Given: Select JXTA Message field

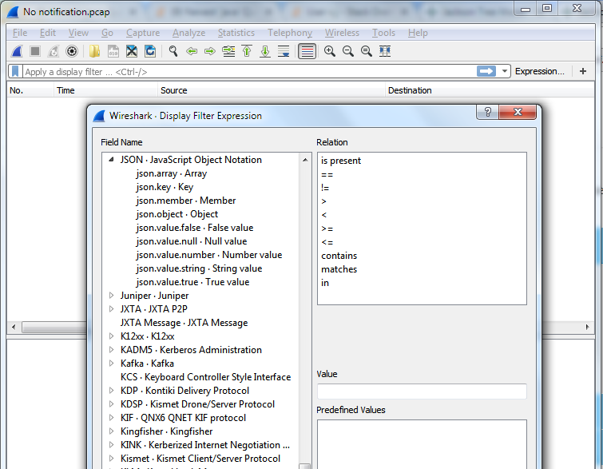Looking at the screenshot, I should 184,323.
